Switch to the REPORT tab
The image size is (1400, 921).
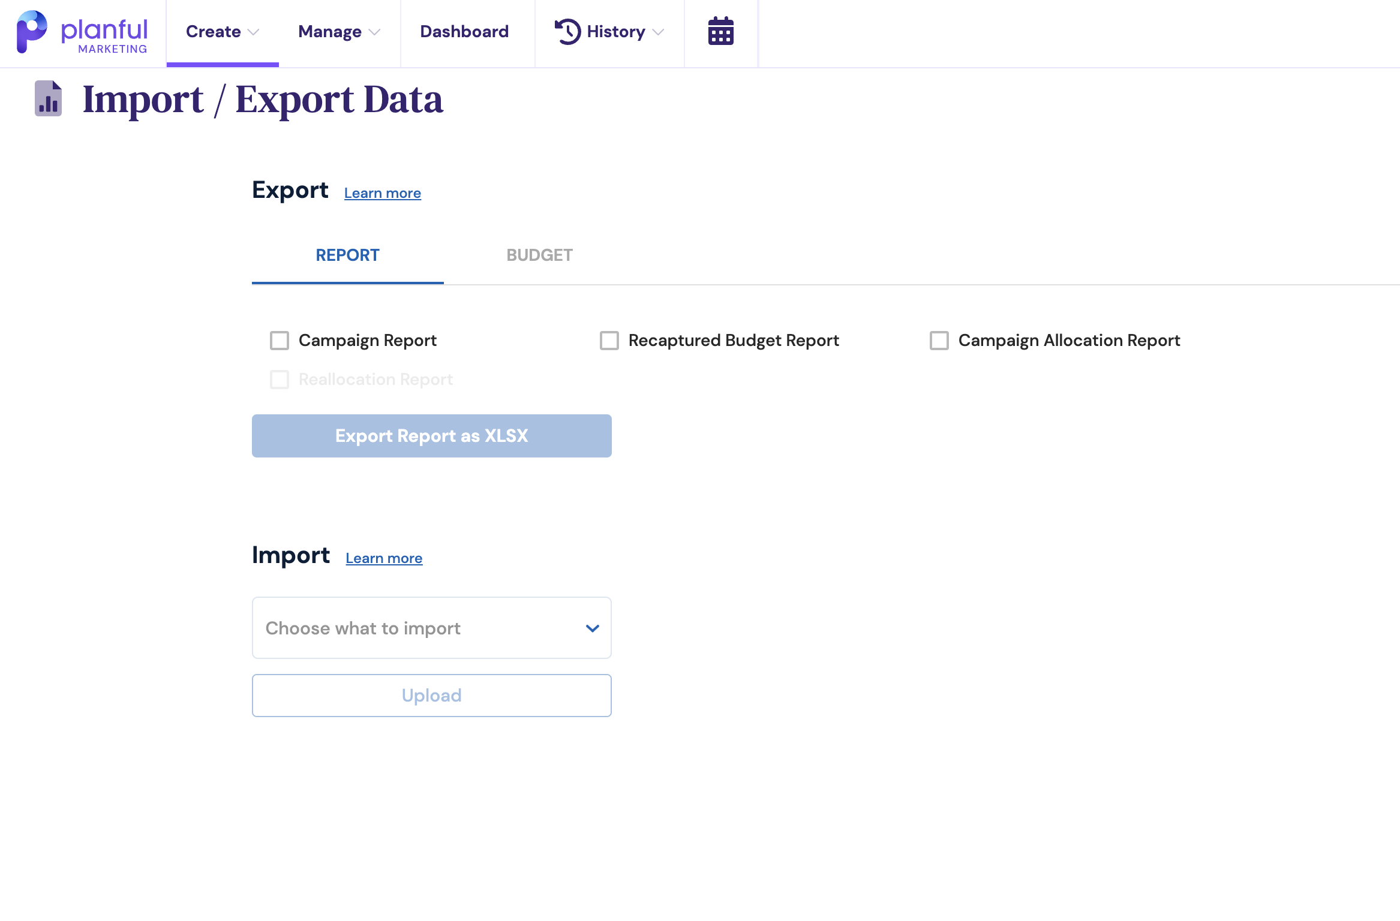348,255
